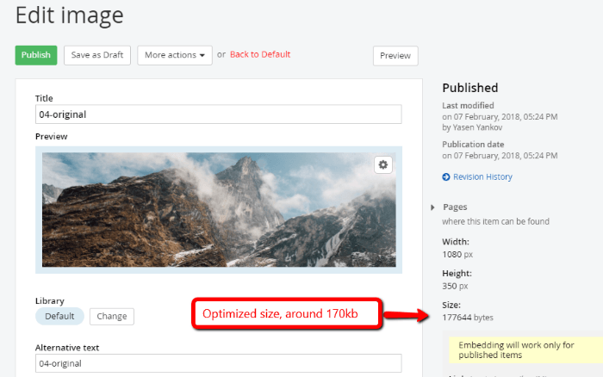Click into the Alternative text field
This screenshot has width=603, height=377.
218,363
